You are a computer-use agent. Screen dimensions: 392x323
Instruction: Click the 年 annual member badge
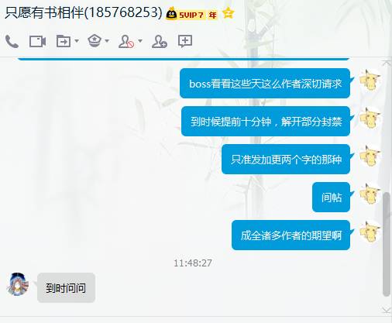pos(212,15)
